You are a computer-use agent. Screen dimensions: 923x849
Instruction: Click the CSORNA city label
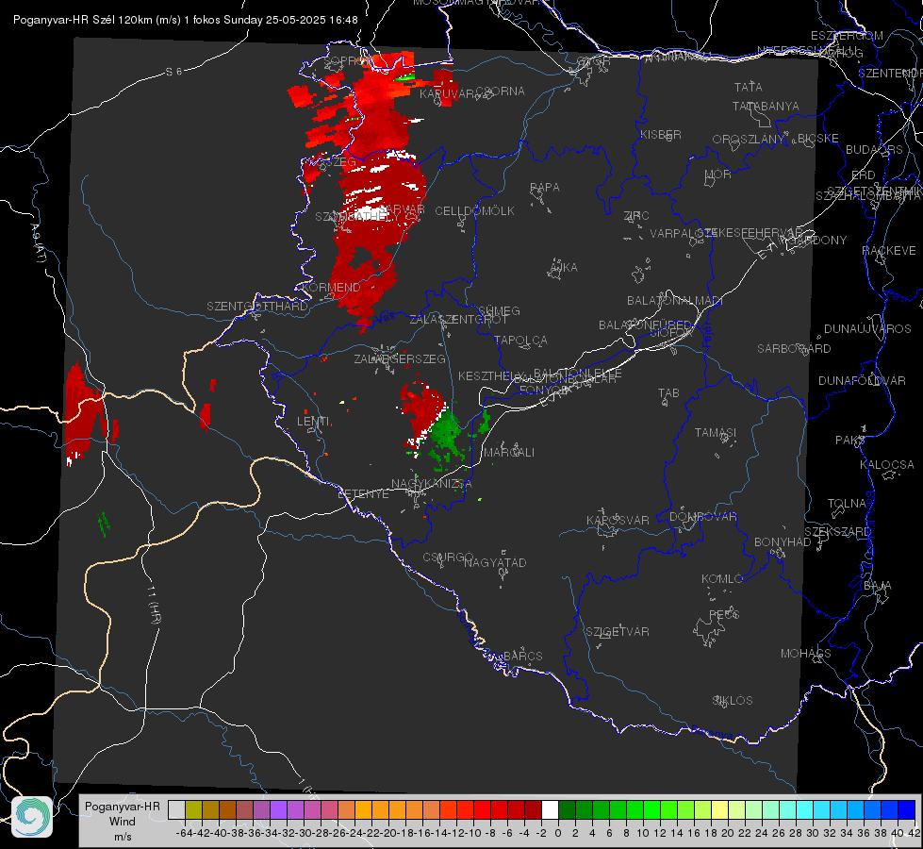[500, 92]
